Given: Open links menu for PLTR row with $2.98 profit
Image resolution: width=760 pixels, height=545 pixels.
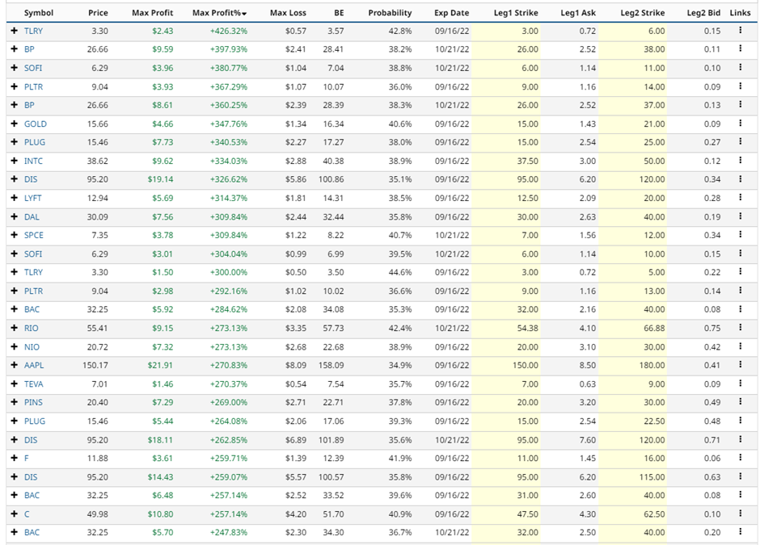Looking at the screenshot, I should pos(740,291).
